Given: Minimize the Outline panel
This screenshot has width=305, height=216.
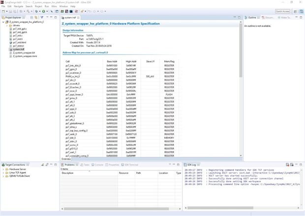Looking at the screenshot, I should tap(297, 17).
